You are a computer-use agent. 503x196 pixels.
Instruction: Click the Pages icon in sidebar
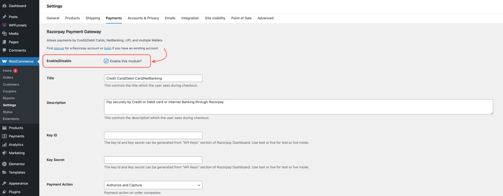4,42
